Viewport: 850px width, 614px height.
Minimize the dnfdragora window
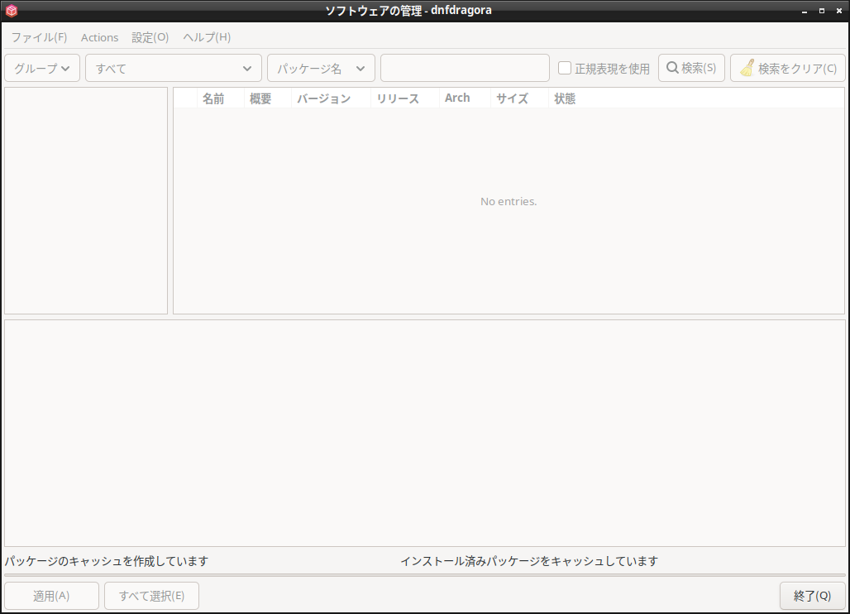click(x=805, y=11)
